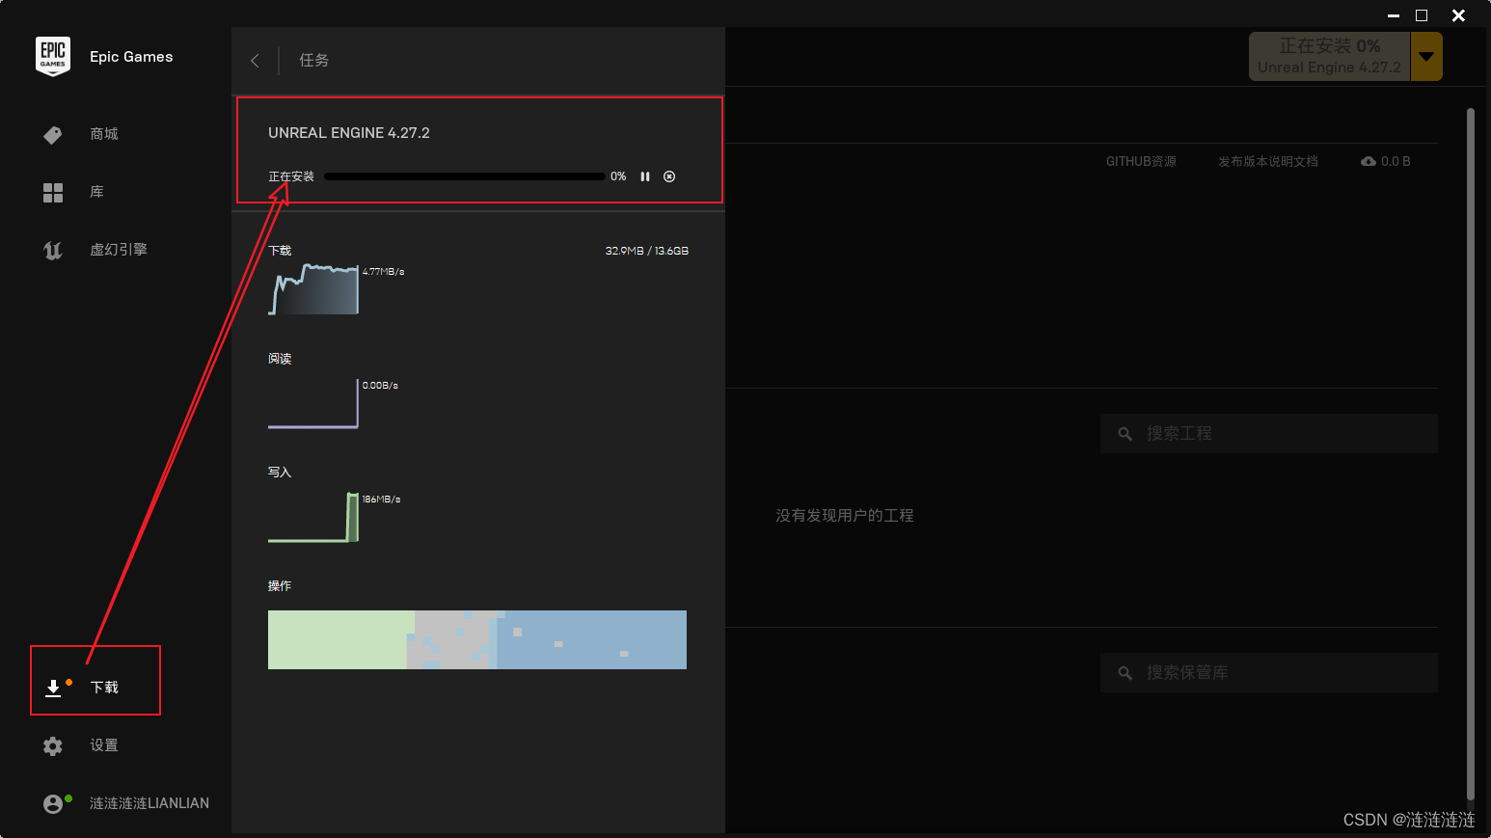Click the Epic Games logo icon
Image resolution: width=1491 pixels, height=838 pixels.
53,56
